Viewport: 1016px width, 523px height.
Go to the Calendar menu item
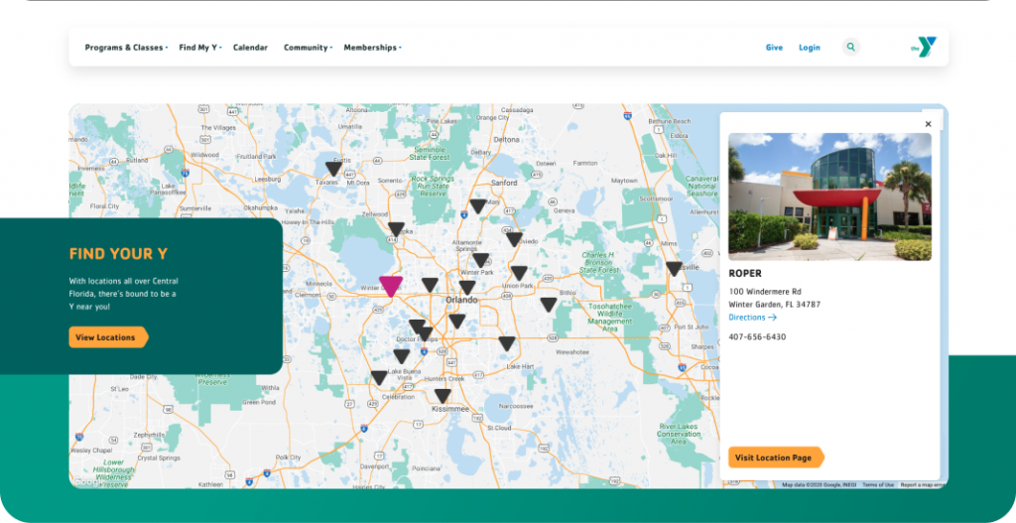coord(250,48)
